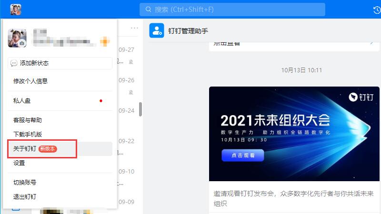Click the three-dot more options icon

[134, 28]
